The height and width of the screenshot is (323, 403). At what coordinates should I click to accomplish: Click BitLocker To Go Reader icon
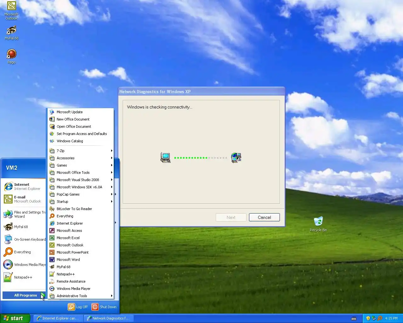pos(52,209)
